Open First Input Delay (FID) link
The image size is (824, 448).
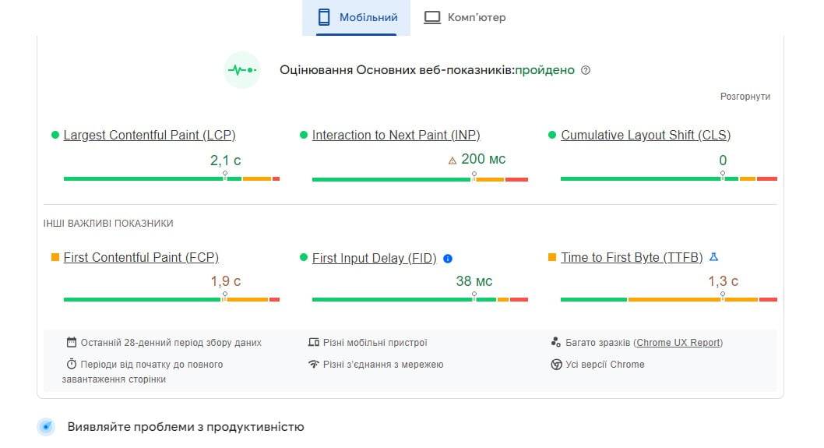(374, 258)
